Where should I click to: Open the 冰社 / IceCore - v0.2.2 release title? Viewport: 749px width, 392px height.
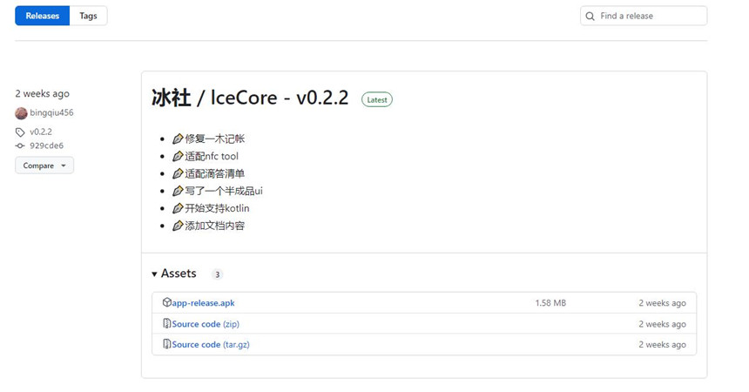tap(250, 98)
